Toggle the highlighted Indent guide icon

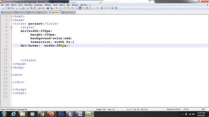(x=80, y=8)
